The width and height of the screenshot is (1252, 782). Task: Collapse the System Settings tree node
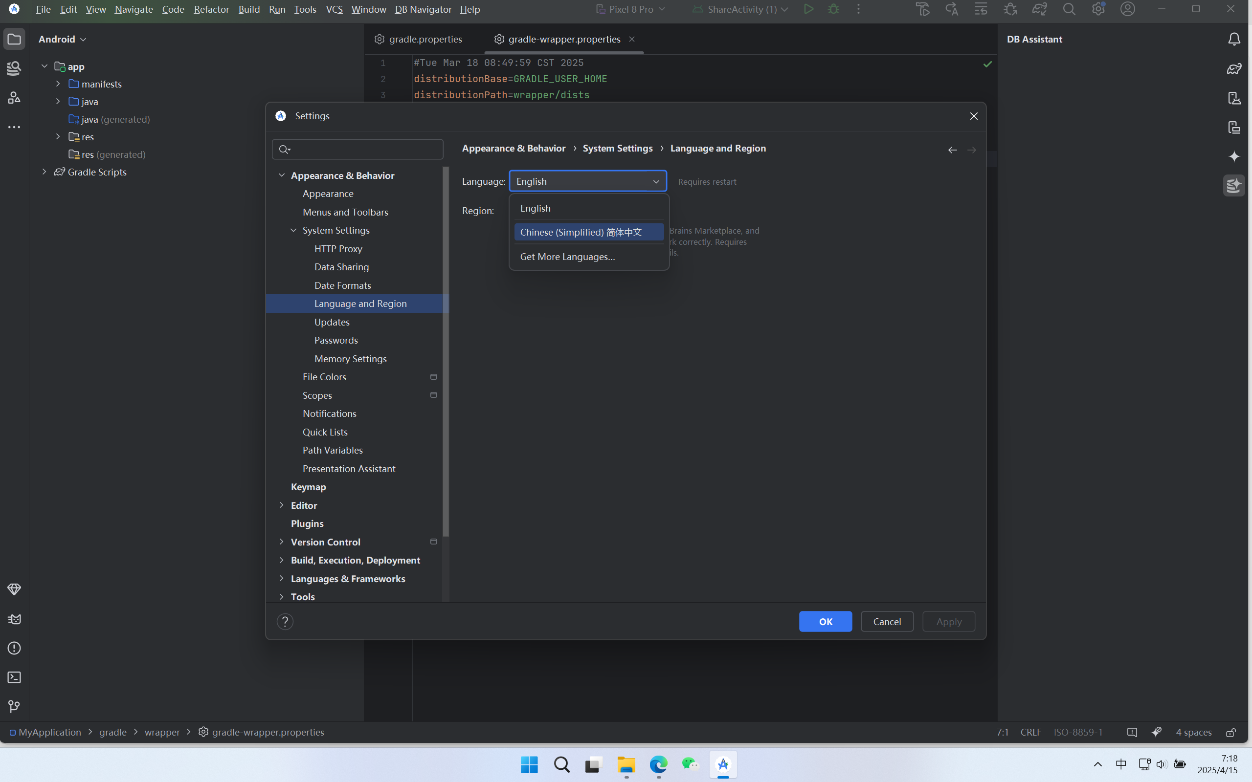tap(293, 230)
